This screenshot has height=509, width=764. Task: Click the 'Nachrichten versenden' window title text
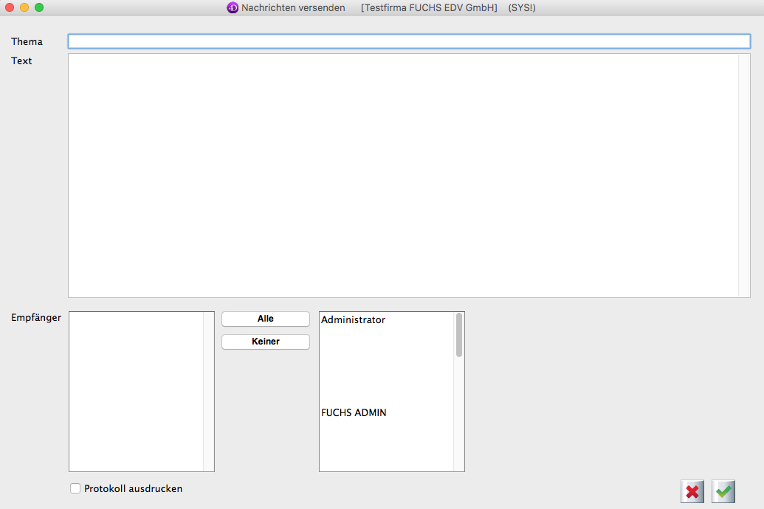293,8
